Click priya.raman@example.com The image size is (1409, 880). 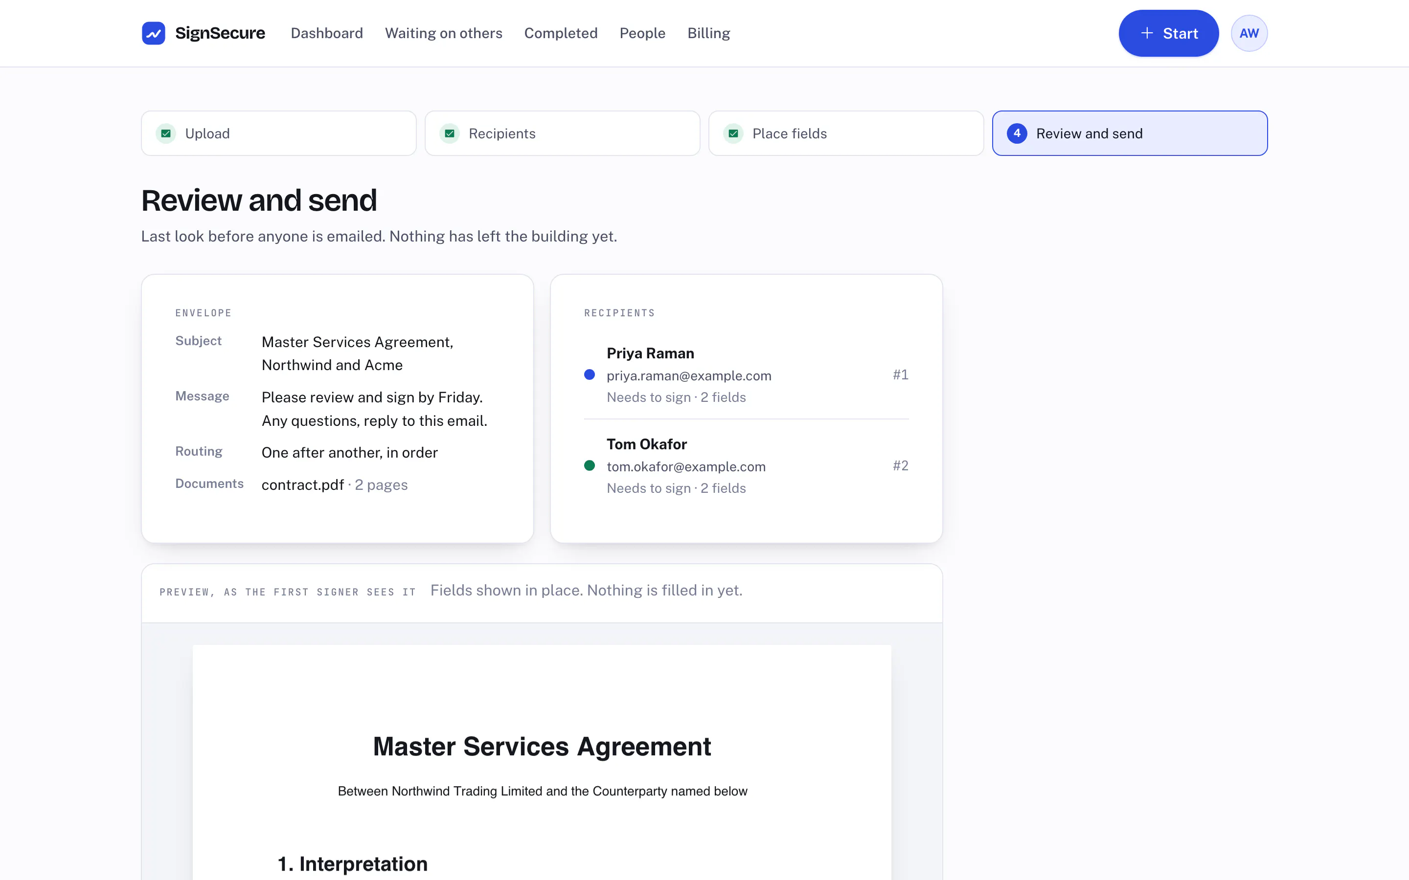coord(689,375)
